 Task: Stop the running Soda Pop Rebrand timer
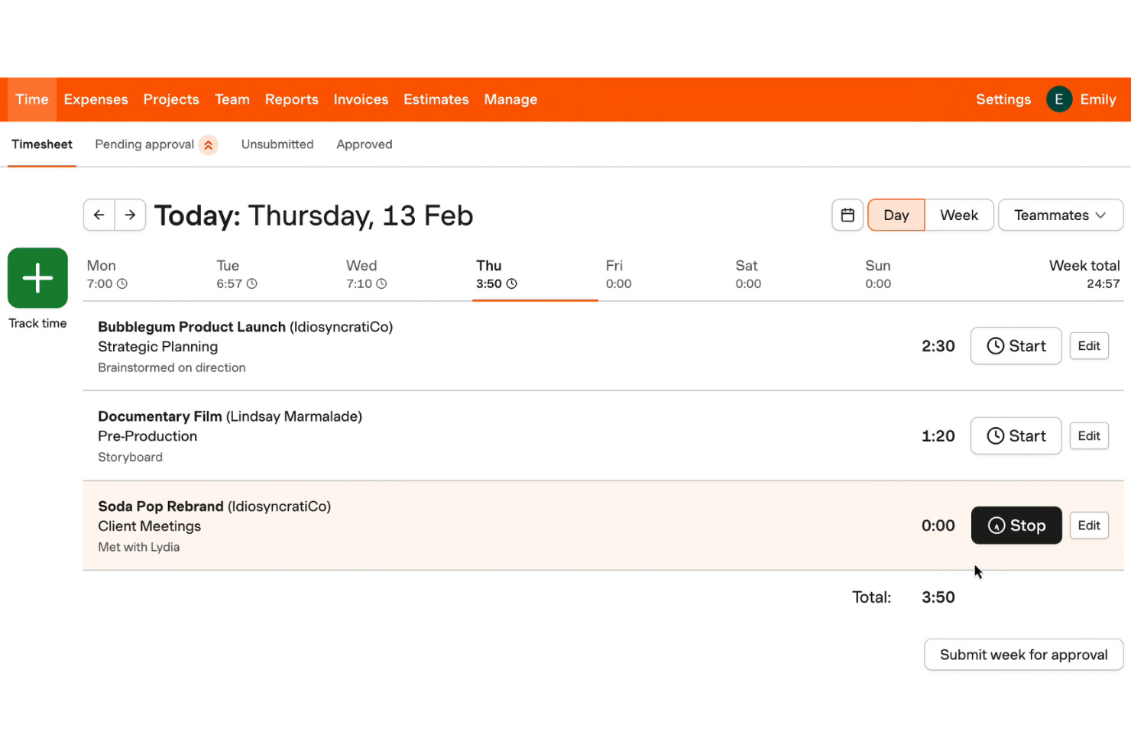[x=1016, y=525]
